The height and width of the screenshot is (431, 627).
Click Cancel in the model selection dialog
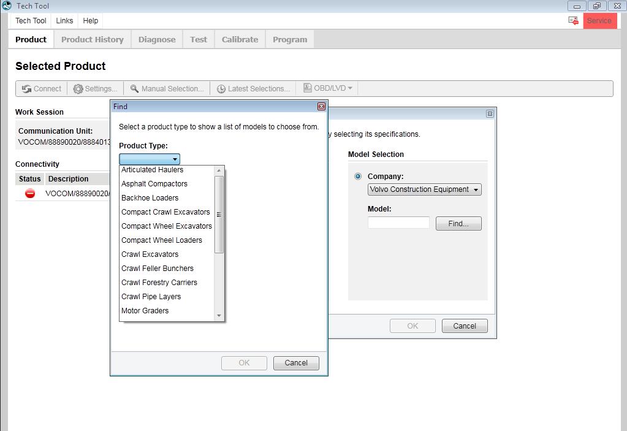pyautogui.click(x=465, y=326)
